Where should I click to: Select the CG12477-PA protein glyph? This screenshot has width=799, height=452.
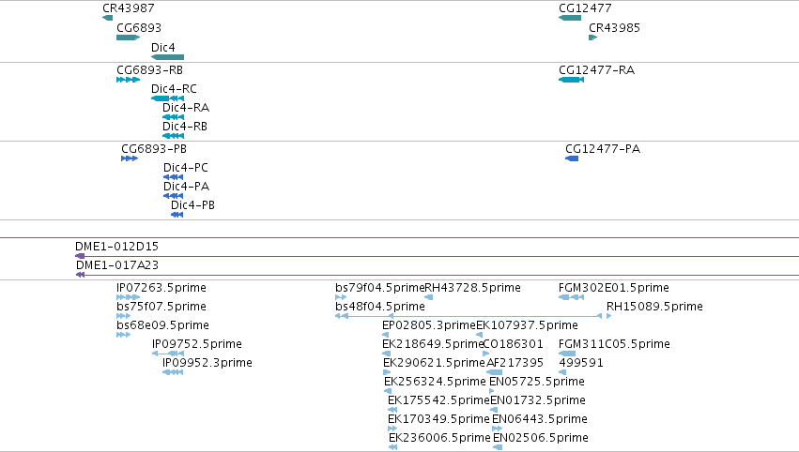pyautogui.click(x=572, y=158)
